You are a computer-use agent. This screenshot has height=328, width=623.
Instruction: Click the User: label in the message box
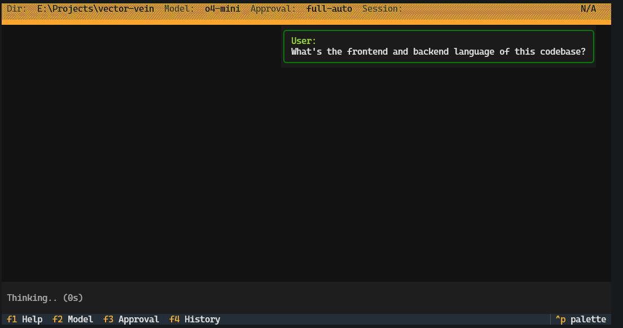pyautogui.click(x=302, y=40)
